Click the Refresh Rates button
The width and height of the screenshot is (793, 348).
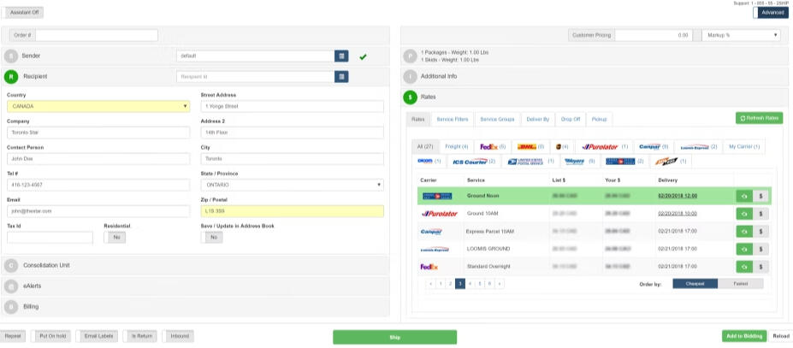click(759, 118)
